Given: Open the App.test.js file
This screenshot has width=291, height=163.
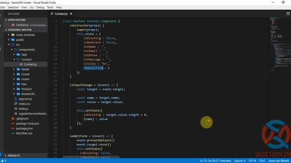Looking at the screenshot, I should coord(25,99).
